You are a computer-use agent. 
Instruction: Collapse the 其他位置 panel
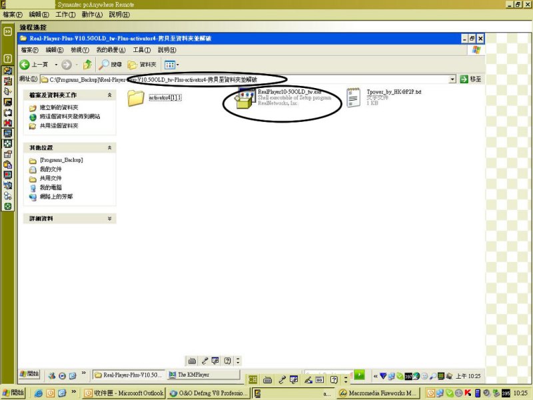[x=109, y=147]
